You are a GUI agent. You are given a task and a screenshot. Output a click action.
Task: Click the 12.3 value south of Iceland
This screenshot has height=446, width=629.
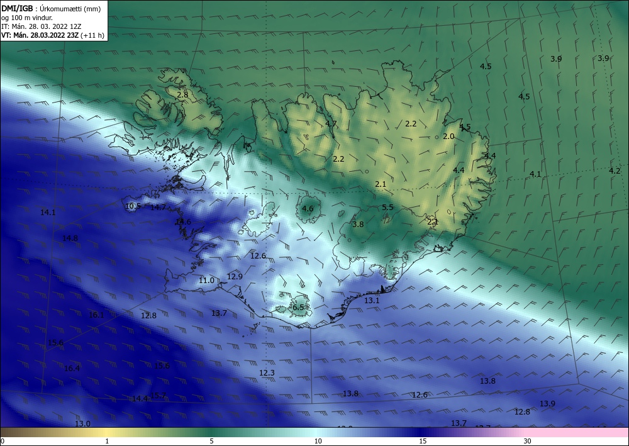click(267, 373)
